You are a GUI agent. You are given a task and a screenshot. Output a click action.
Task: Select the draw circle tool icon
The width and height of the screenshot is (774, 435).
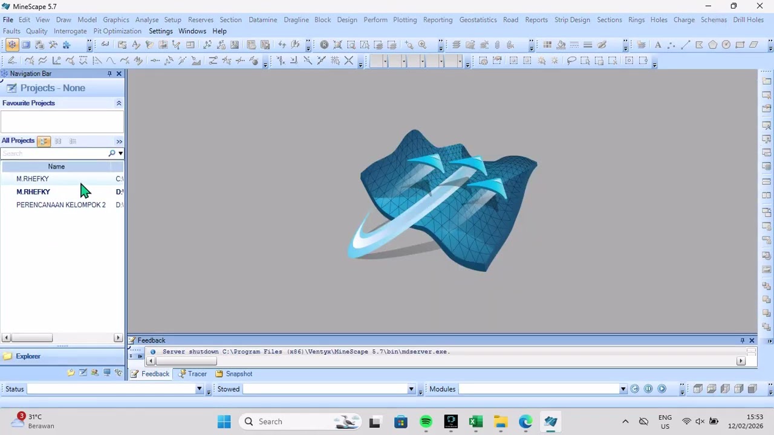(x=726, y=45)
